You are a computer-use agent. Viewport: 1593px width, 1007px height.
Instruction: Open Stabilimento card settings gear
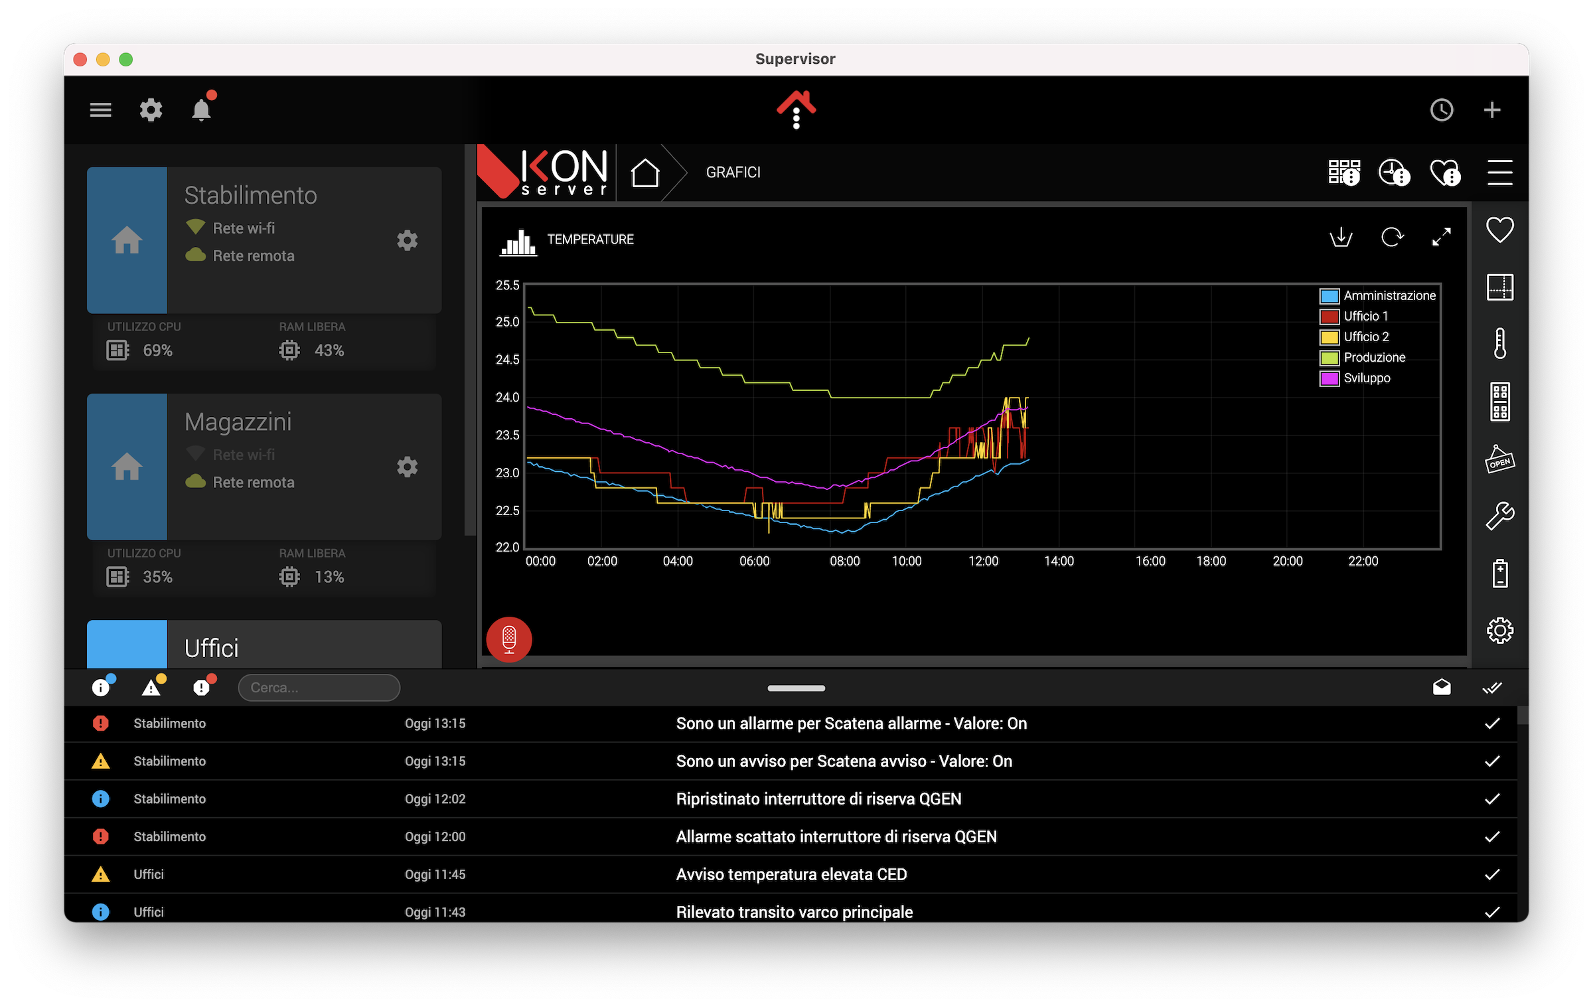coord(408,240)
